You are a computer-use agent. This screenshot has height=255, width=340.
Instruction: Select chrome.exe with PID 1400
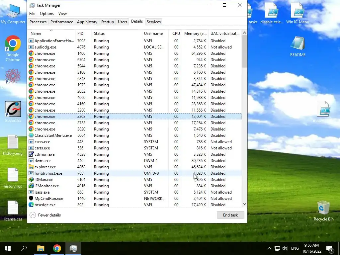point(135,53)
